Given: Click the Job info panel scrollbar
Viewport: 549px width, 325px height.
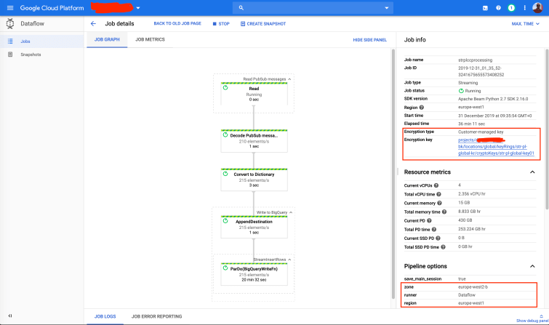Looking at the screenshot, I should pyautogui.click(x=547, y=129).
